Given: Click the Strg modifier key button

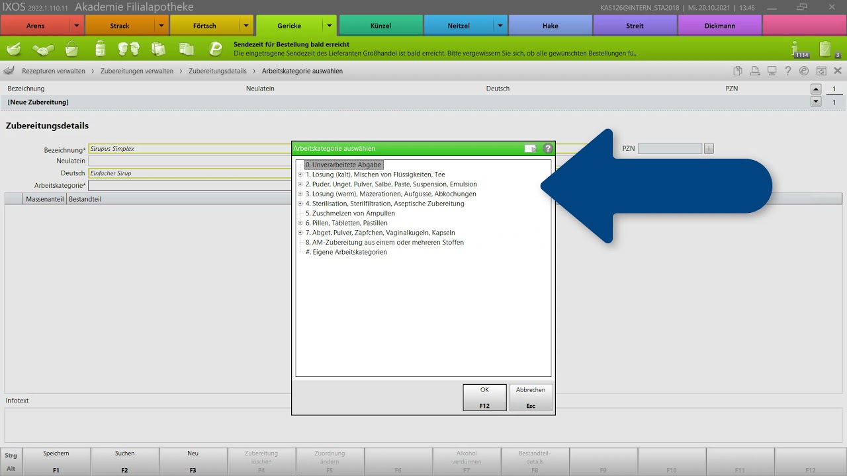Looking at the screenshot, I should click(x=11, y=456).
